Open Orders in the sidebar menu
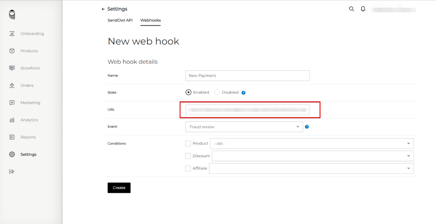 (27, 85)
